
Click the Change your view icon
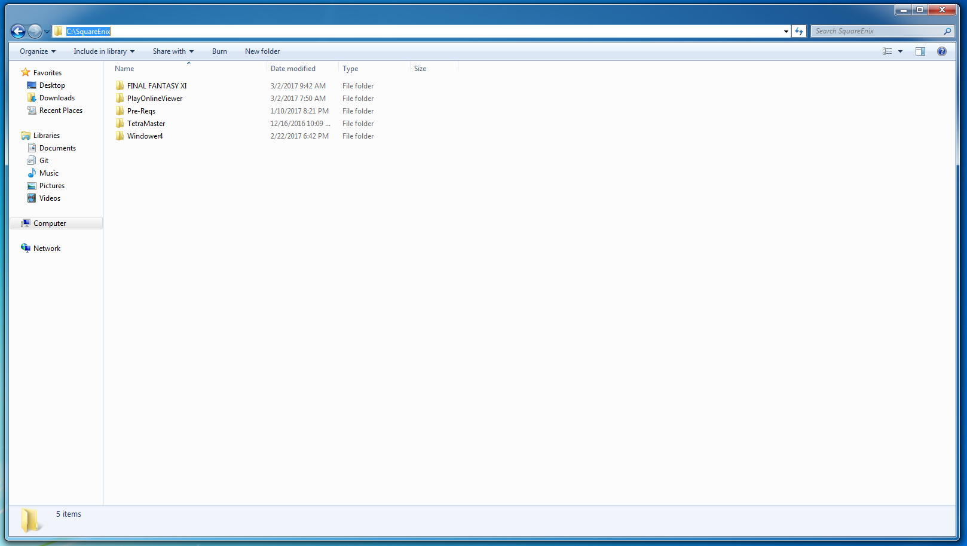pos(888,51)
